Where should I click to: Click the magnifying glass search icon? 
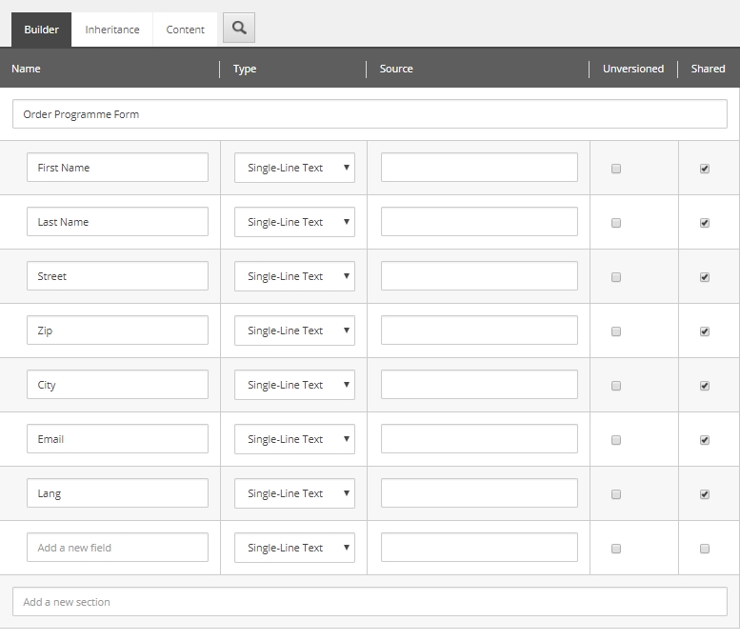pos(239,29)
